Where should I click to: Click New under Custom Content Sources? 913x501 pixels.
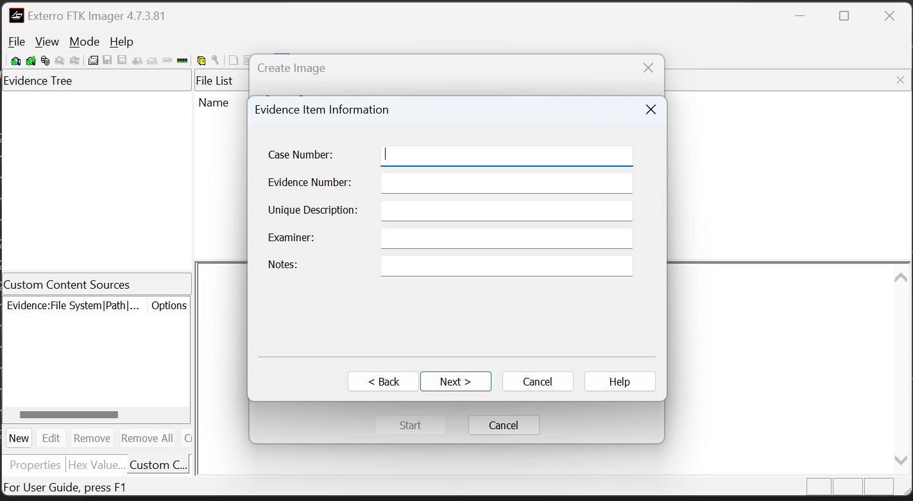click(19, 438)
